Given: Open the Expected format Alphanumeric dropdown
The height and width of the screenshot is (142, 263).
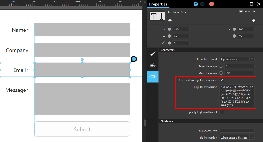Looking at the screenshot, I should tap(237, 59).
